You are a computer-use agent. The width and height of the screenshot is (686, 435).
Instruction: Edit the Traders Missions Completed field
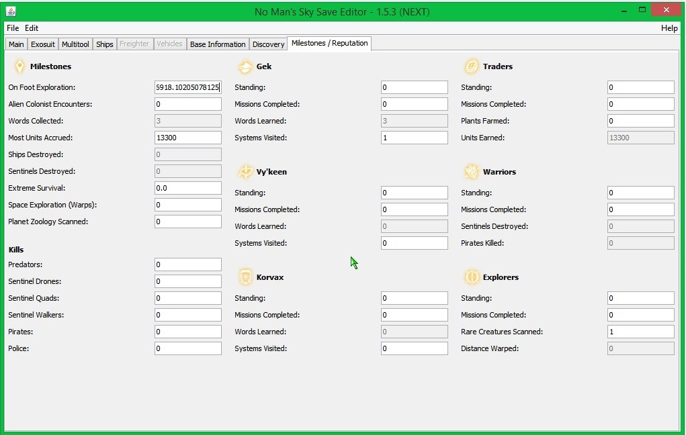pos(641,104)
